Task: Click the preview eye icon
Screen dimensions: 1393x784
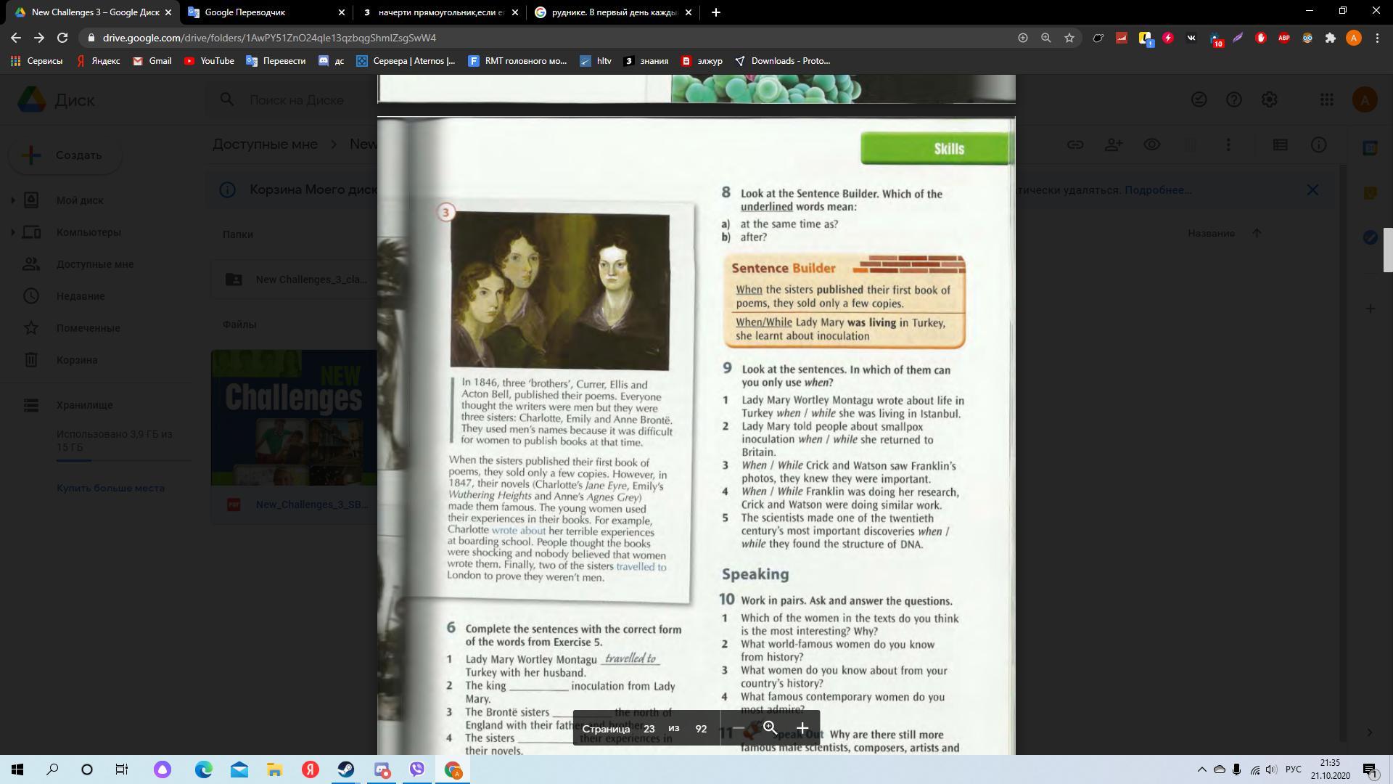Action: [1151, 145]
